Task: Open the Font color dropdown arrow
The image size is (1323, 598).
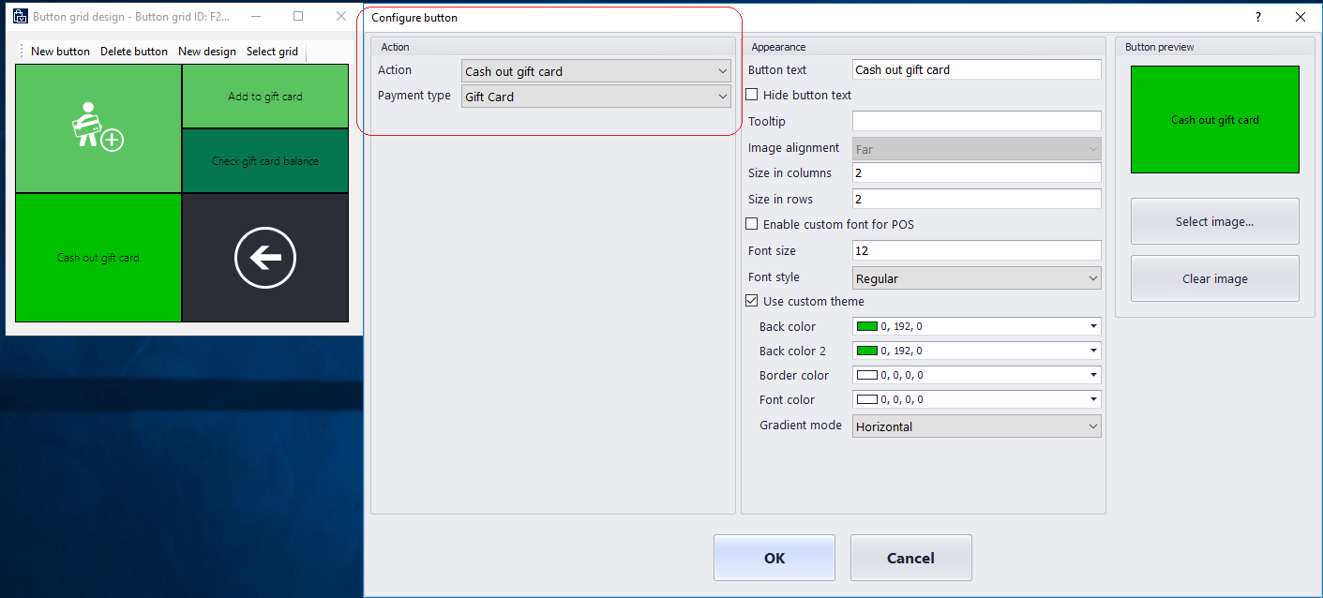Action: point(1093,399)
